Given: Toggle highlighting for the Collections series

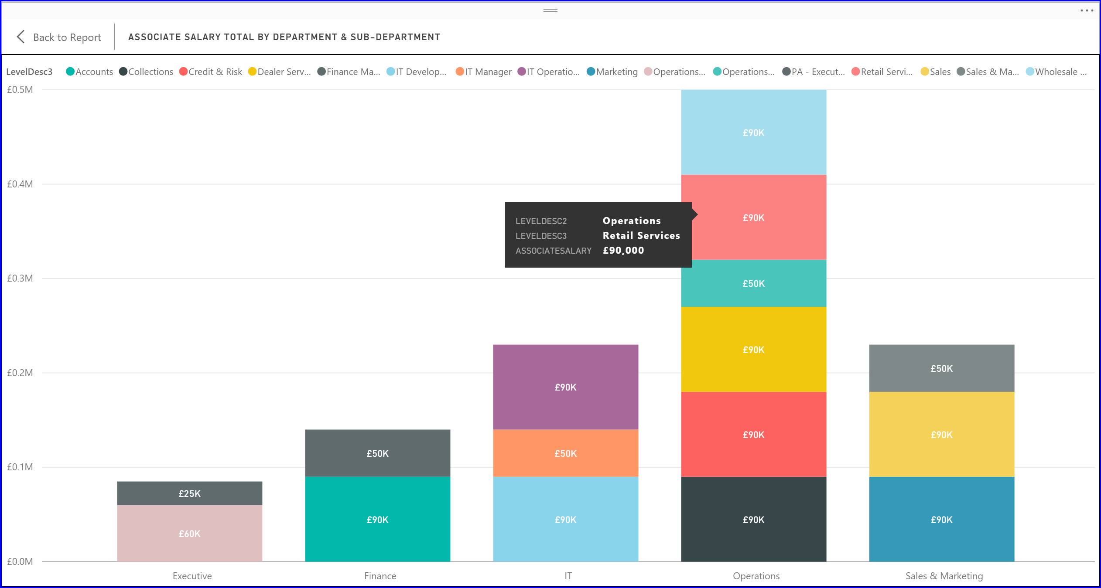Looking at the screenshot, I should click(123, 71).
